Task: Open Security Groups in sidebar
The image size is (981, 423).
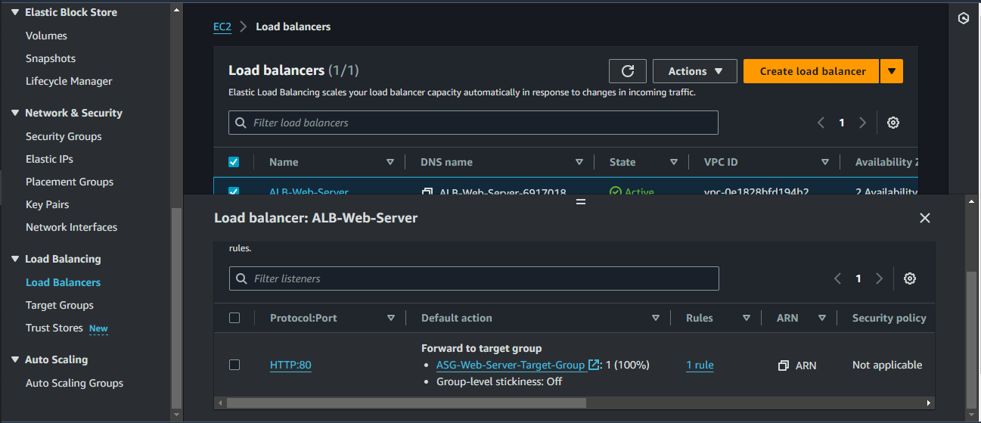Action: coord(64,136)
